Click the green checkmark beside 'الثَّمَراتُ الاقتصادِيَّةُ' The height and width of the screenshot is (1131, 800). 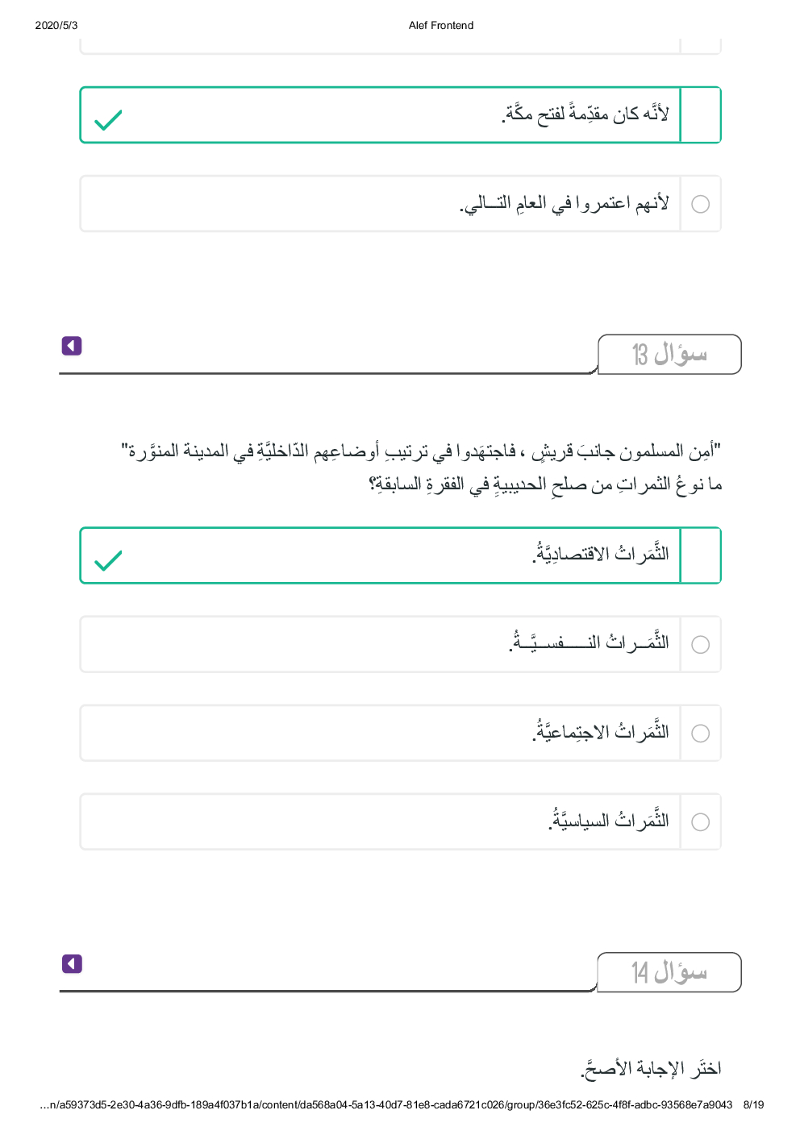[108, 560]
